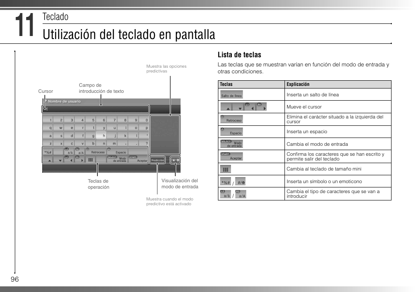Select the number 5 key
Screen dimensions: 415x292
90,120
